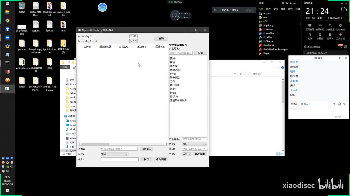This screenshot has width=350, height=196.
Task: Switch to the 应用 tab in app panel
Action: coord(261,9)
